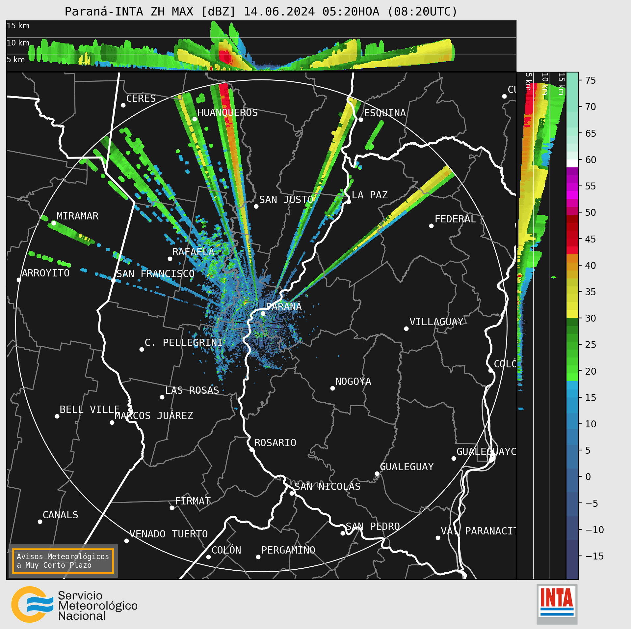Image resolution: width=631 pixels, height=629 pixels.
Task: Click the 10 km label in top cross-section
Action: coord(18,43)
